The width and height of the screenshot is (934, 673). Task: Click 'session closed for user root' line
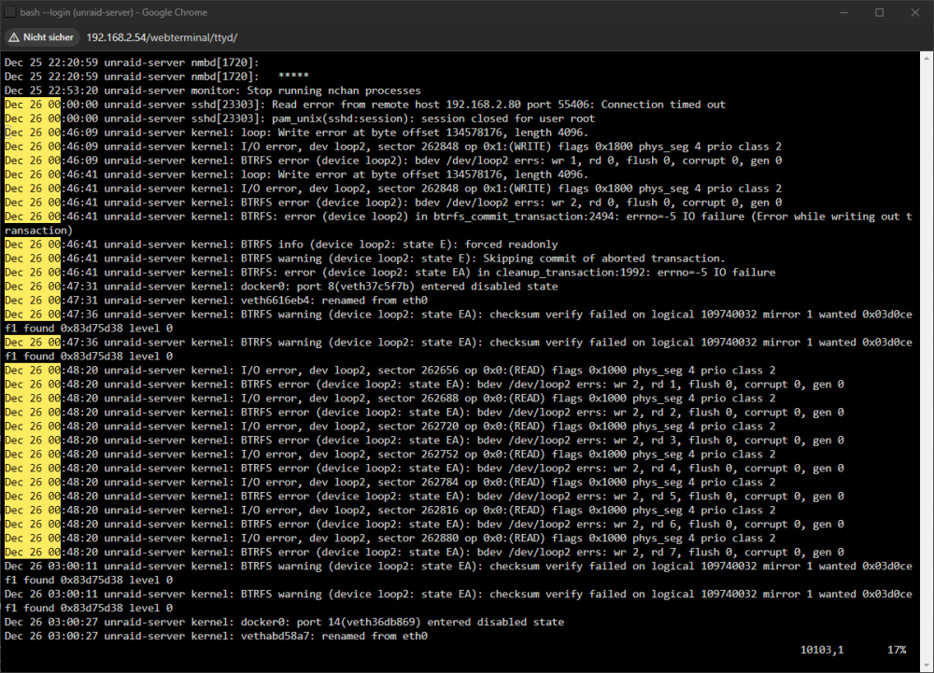[x=300, y=119]
